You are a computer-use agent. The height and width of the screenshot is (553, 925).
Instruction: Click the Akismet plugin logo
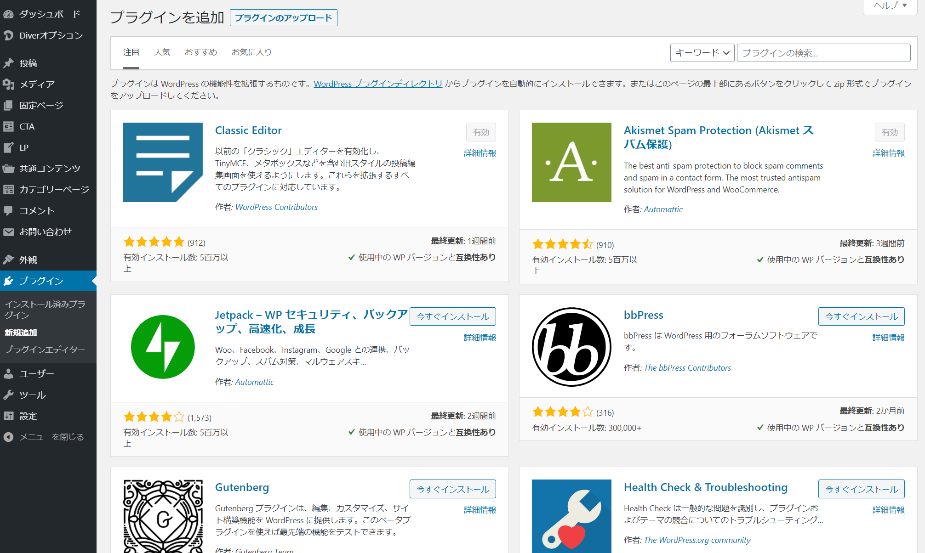pyautogui.click(x=571, y=162)
